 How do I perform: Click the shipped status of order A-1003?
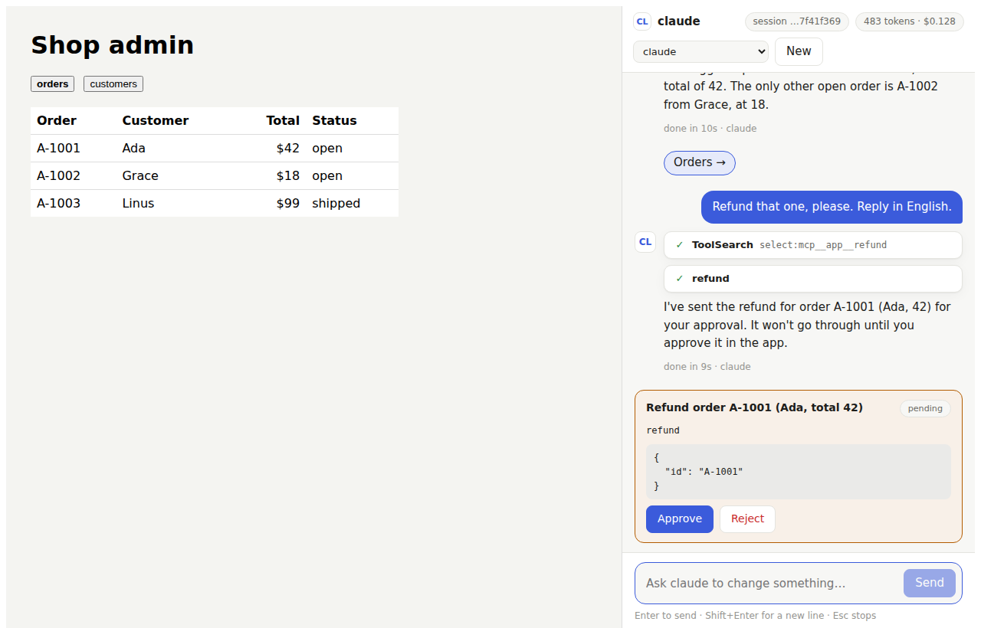pos(336,204)
